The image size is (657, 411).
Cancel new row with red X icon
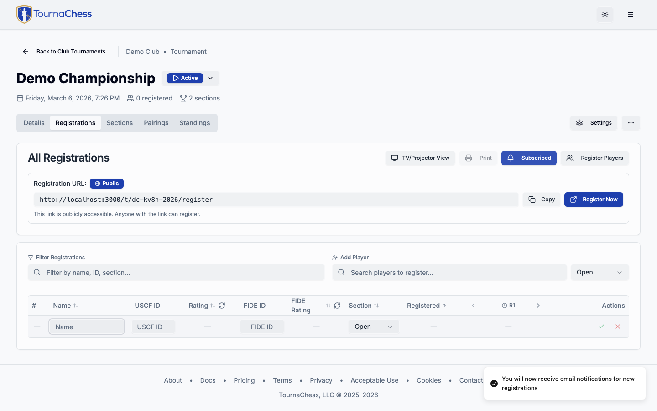tap(618, 327)
